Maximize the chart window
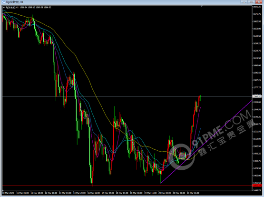The image size is (264, 197). [251, 2]
